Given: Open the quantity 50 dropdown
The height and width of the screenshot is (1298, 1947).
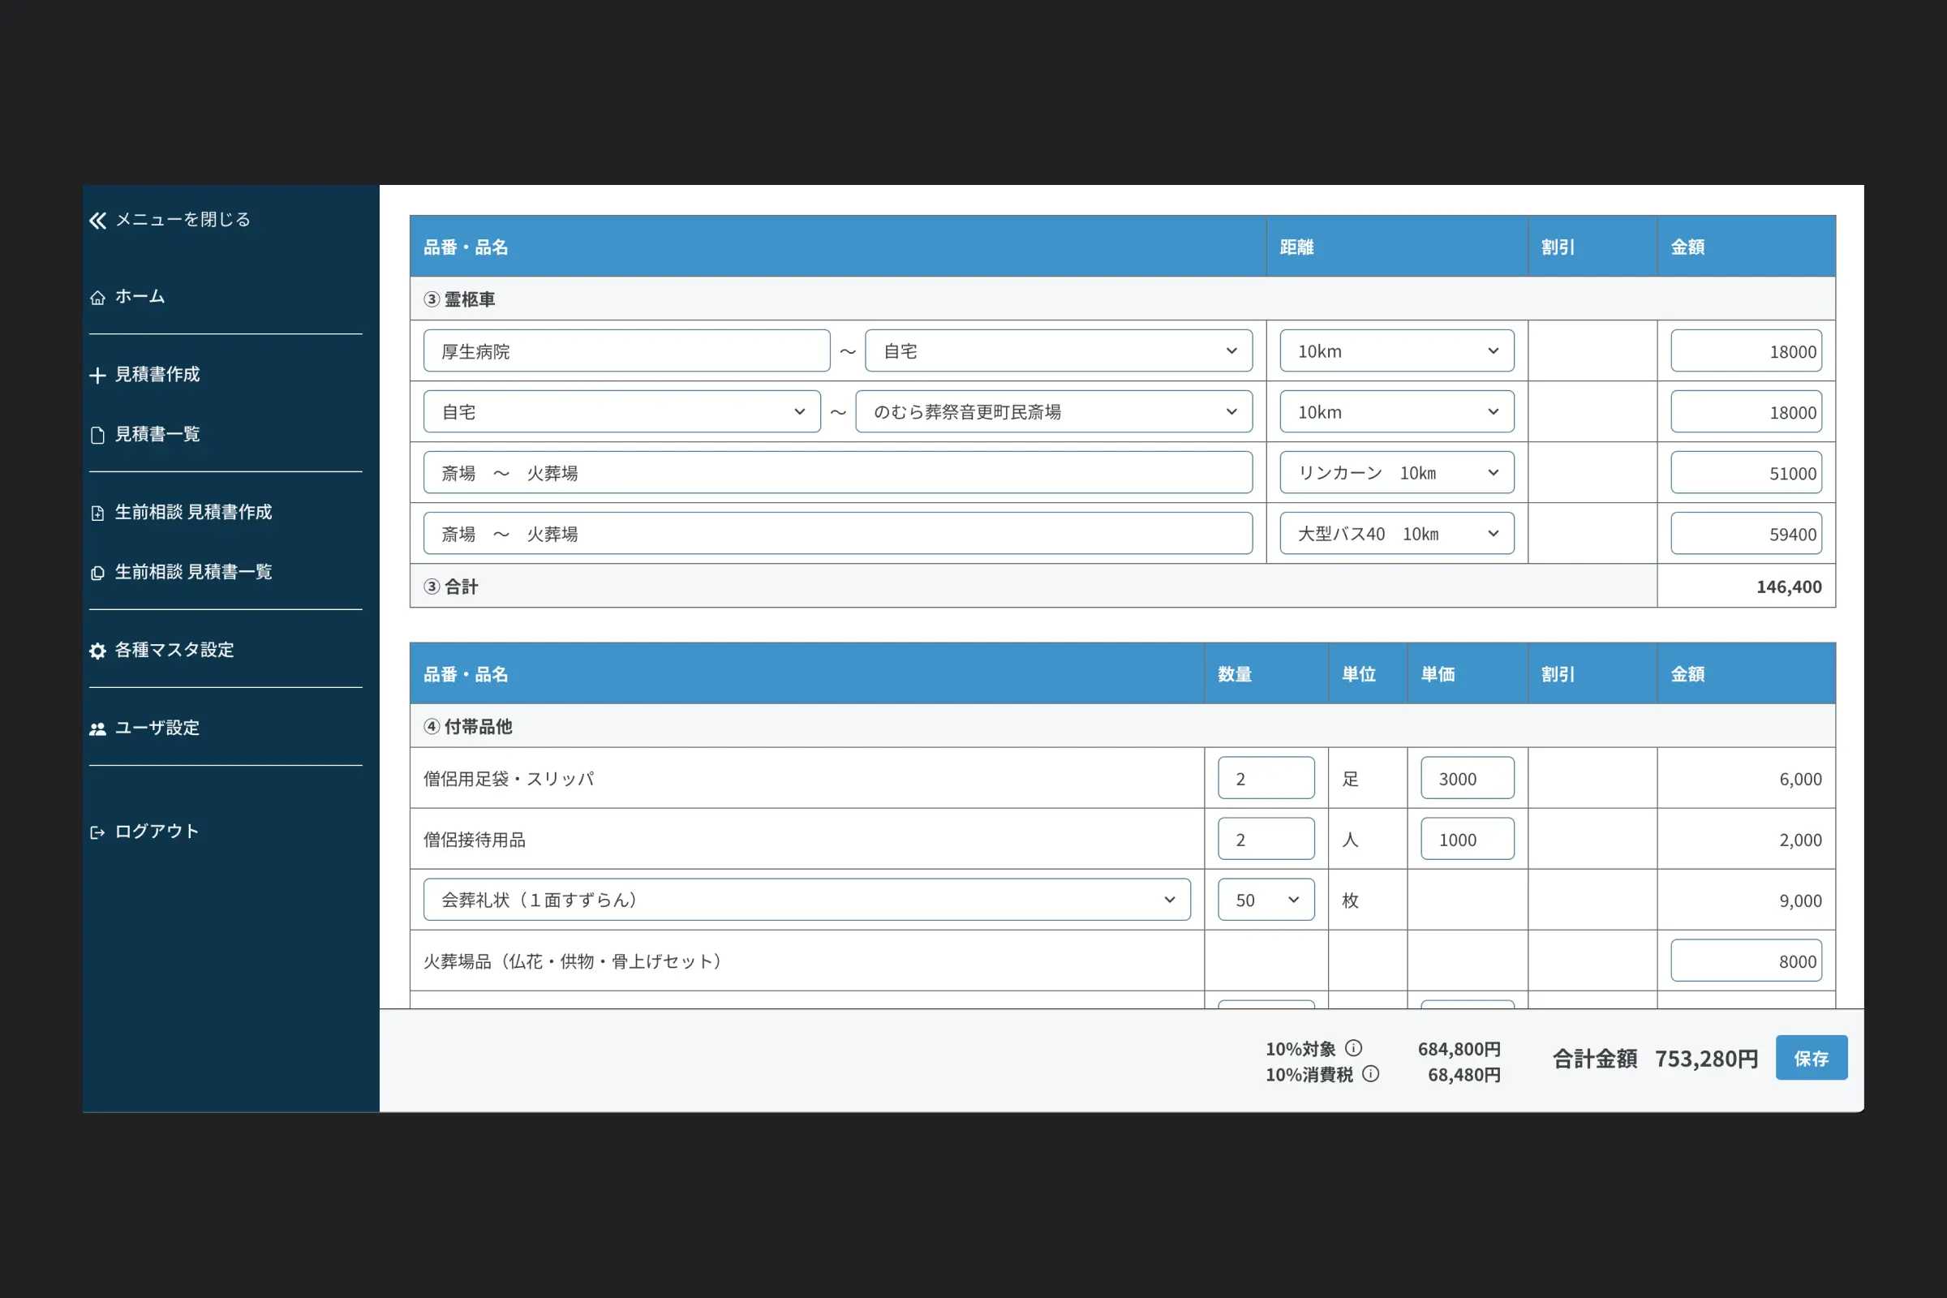Looking at the screenshot, I should [1266, 900].
